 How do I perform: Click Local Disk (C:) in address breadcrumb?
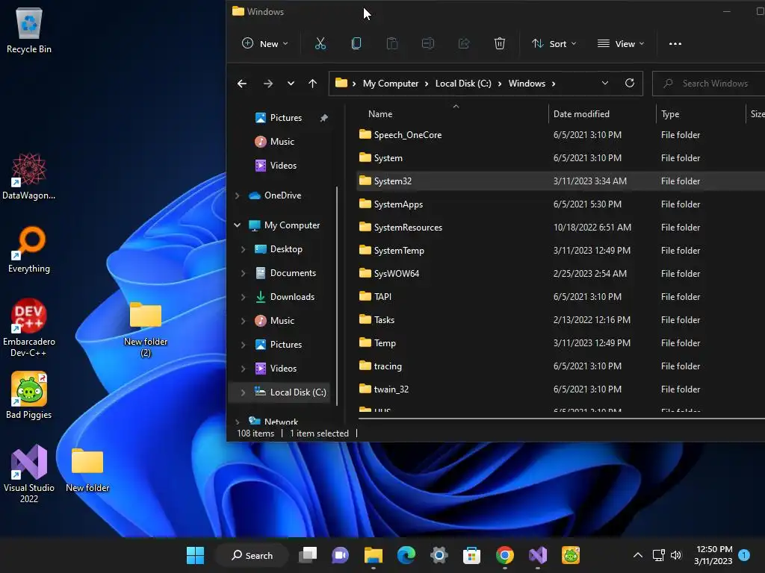[463, 84]
